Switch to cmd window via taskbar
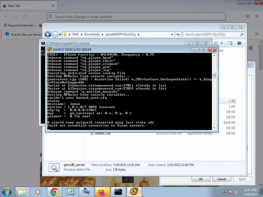The height and width of the screenshot is (197, 263). point(118,192)
